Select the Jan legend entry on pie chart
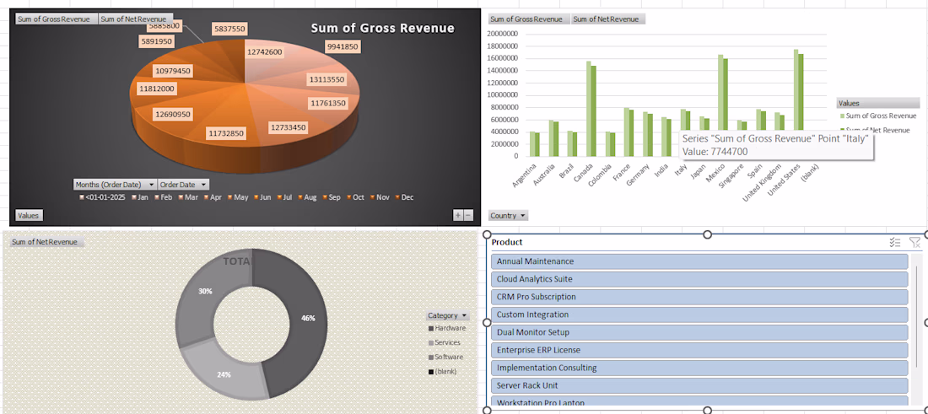The width and height of the screenshot is (928, 414). 140,197
